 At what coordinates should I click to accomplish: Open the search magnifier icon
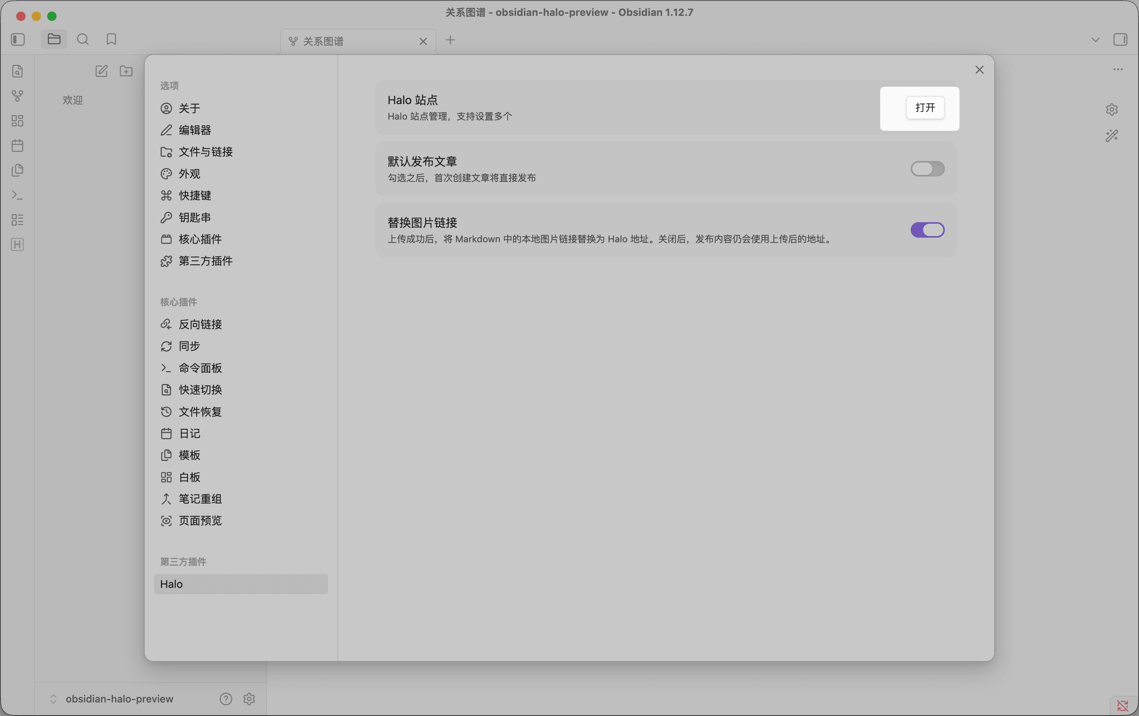(x=83, y=39)
